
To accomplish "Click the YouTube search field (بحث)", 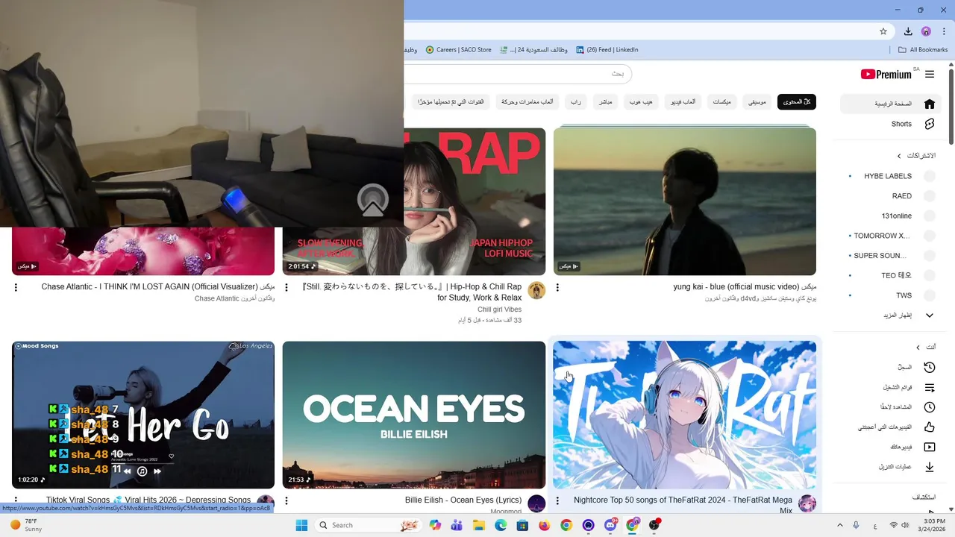I will [518, 74].
